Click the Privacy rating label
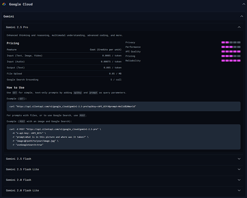Viewport: 247px width, 198px height. [x=130, y=43]
